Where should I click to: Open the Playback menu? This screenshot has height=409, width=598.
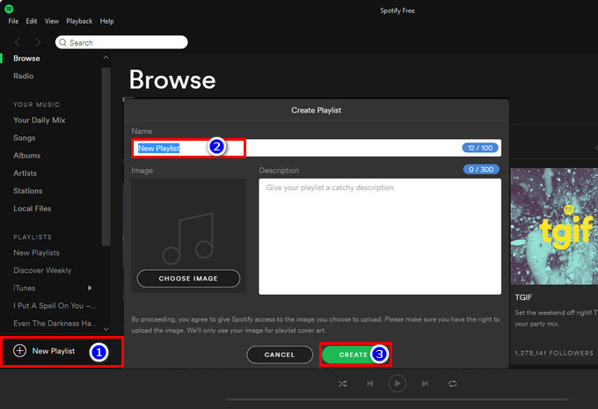pyautogui.click(x=79, y=21)
